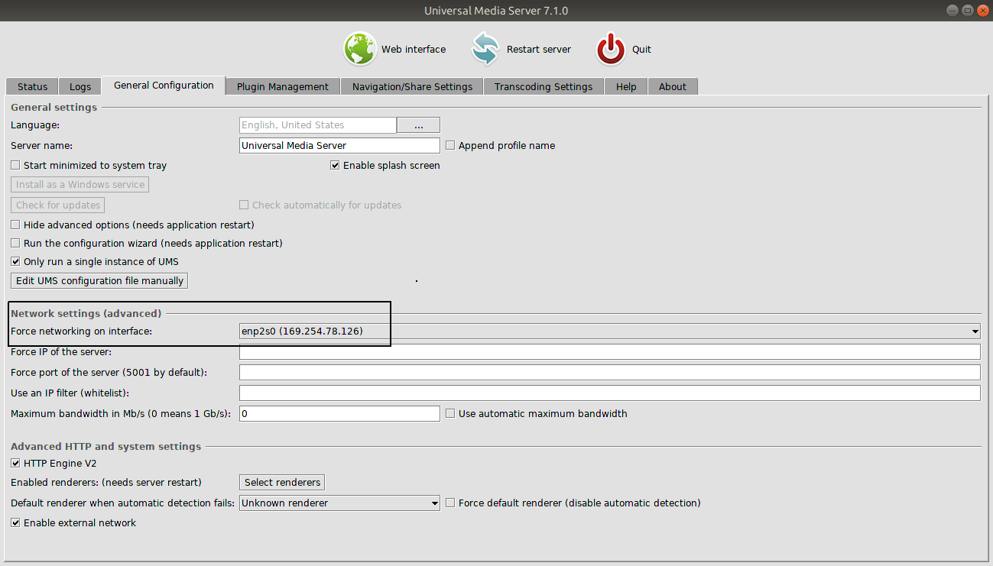Minimize the Universal Media Server window

(x=953, y=10)
